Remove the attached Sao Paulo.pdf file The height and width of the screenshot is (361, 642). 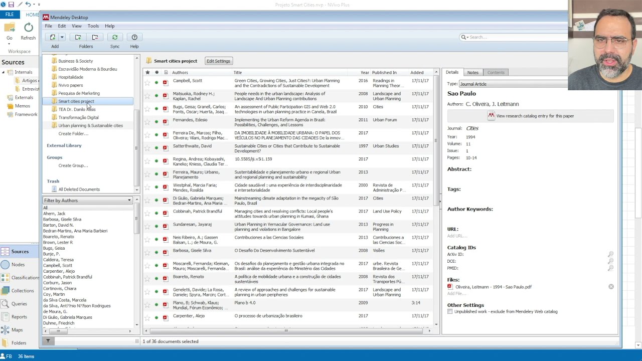(611, 287)
